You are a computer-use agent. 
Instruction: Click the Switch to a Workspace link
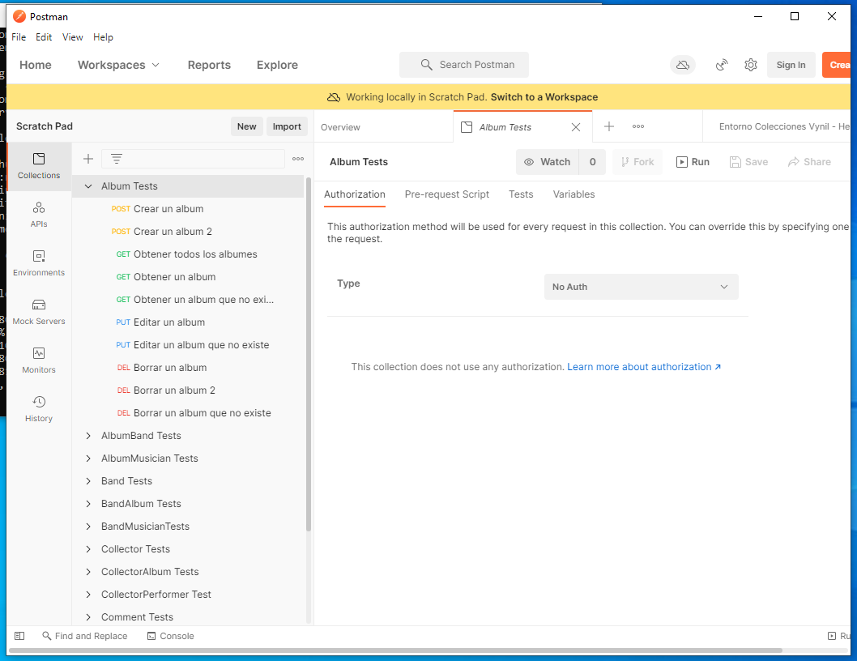544,97
